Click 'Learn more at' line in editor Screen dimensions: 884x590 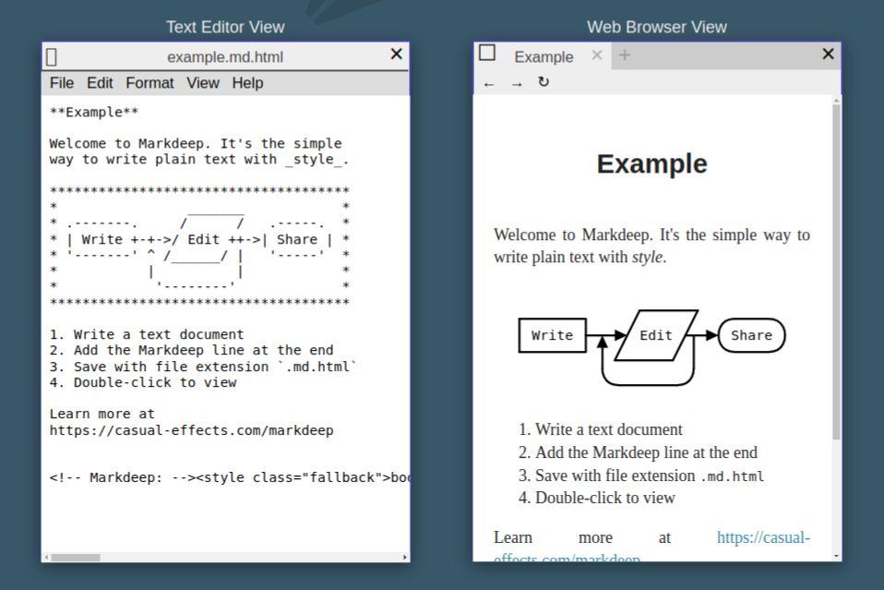102,414
